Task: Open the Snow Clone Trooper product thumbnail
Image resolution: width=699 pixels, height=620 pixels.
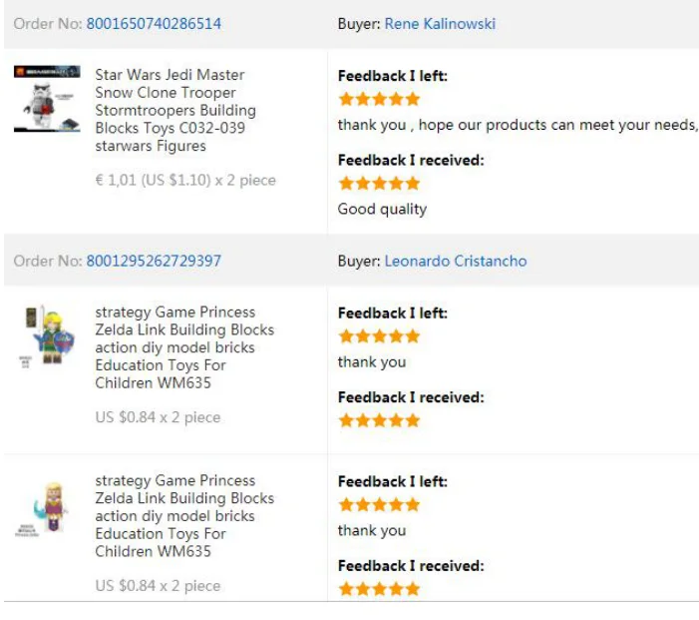Action: (47, 99)
